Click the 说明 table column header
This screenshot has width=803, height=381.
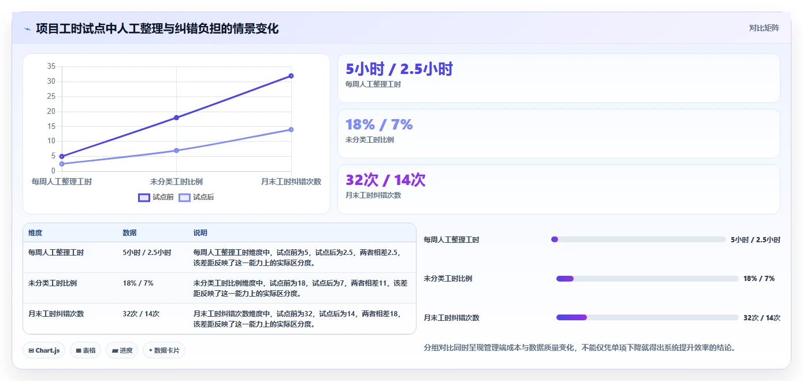pyautogui.click(x=200, y=233)
